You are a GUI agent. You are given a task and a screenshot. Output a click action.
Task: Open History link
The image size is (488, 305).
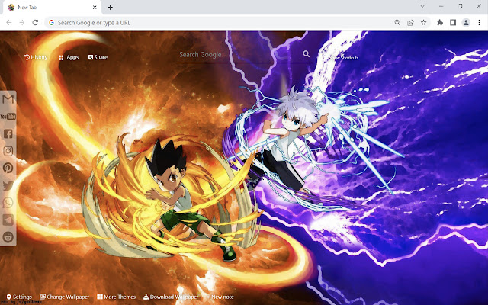coord(36,57)
